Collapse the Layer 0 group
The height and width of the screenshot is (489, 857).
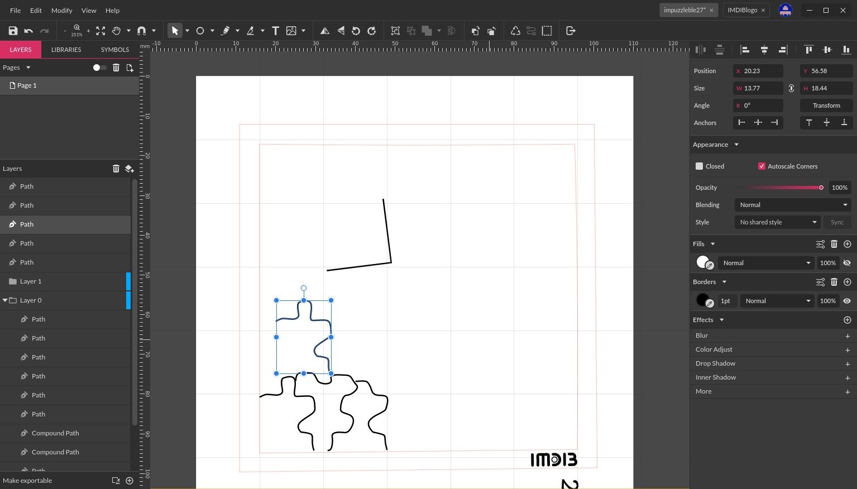click(x=5, y=300)
